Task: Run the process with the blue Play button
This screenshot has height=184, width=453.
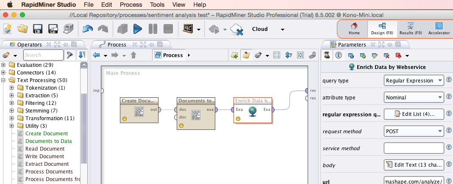Action: [x=138, y=29]
